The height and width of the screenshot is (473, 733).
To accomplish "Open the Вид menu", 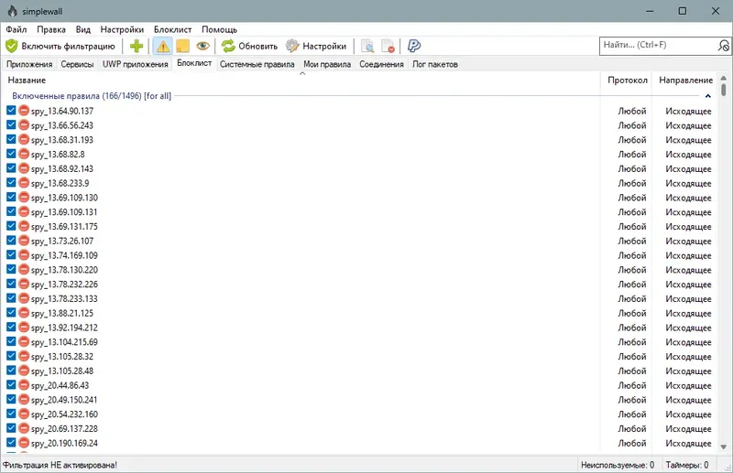I will click(82, 29).
